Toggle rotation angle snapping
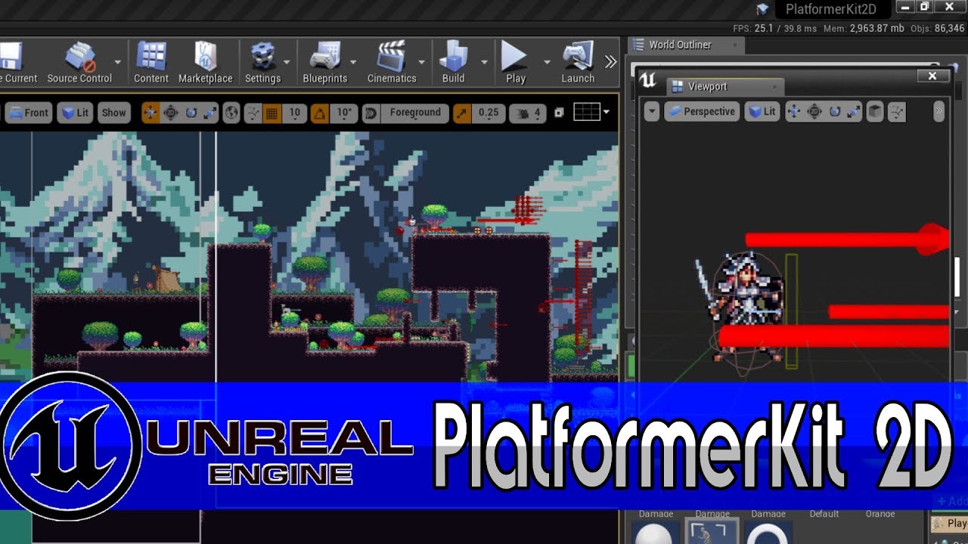The image size is (968, 544). pos(320,113)
